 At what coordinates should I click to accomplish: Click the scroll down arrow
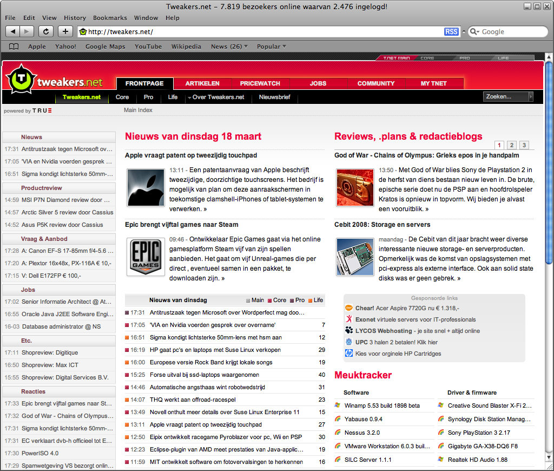(x=549, y=457)
